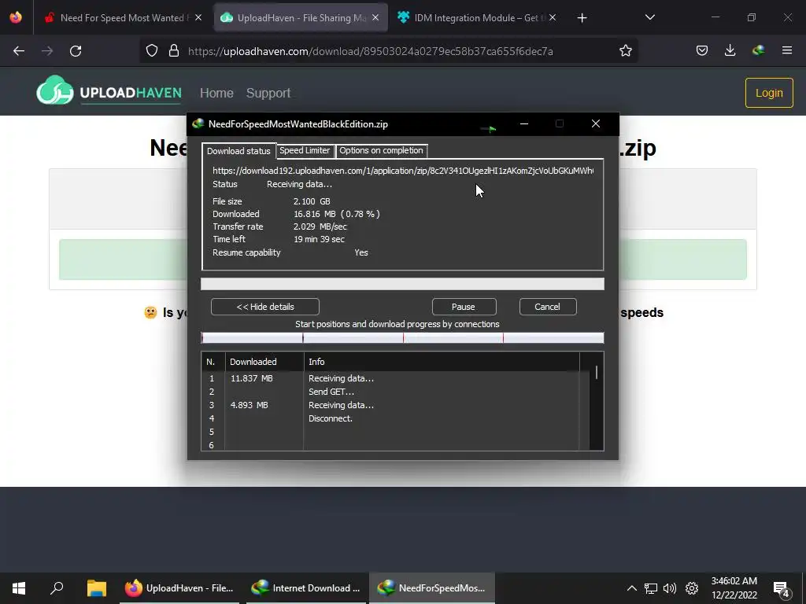The width and height of the screenshot is (806, 604).
Task: Open taskbar search
Action: 57,588
